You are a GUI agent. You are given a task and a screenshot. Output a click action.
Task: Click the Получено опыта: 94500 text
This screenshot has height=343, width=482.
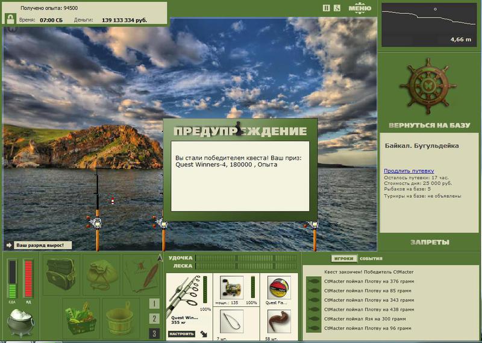click(49, 8)
